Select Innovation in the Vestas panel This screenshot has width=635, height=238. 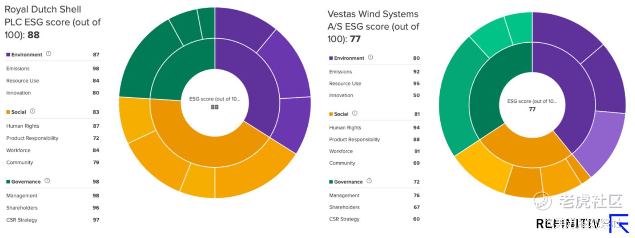(341, 95)
